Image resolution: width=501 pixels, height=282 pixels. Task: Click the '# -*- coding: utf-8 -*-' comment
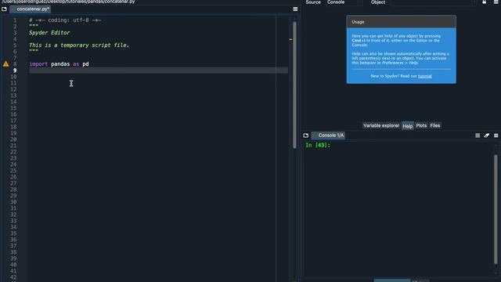pos(65,20)
